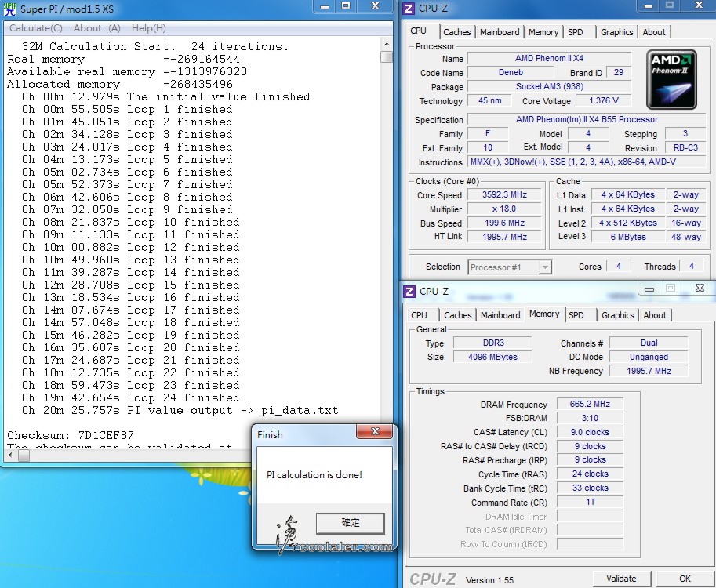Select CPU tab in lower CPU-Z window

pos(419,315)
